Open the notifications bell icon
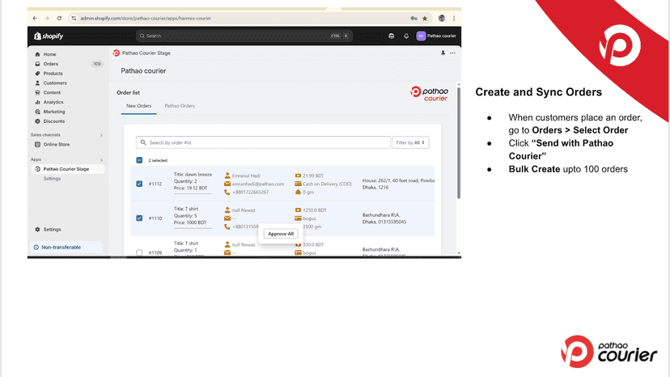This screenshot has height=377, width=670. click(406, 36)
